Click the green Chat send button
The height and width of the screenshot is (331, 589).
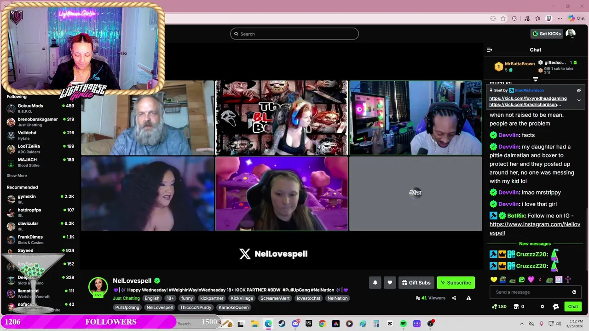click(573, 307)
